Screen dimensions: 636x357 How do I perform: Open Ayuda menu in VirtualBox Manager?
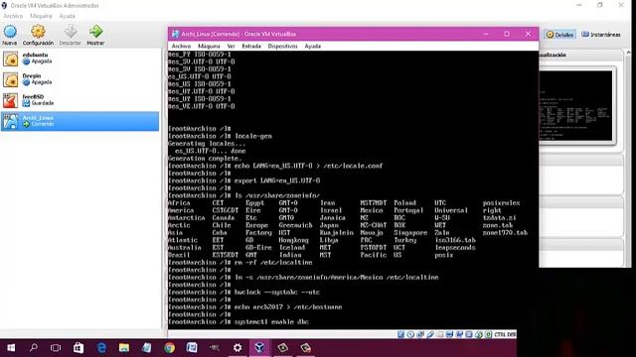click(x=67, y=16)
